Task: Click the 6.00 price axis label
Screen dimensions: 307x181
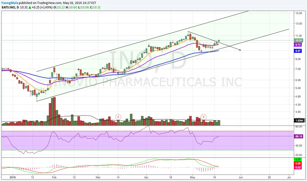Action: [298, 80]
